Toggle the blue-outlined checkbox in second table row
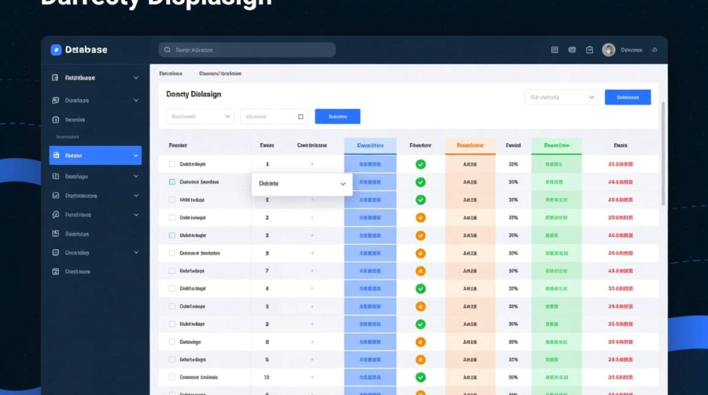Image resolution: width=708 pixels, height=395 pixels. [x=172, y=182]
